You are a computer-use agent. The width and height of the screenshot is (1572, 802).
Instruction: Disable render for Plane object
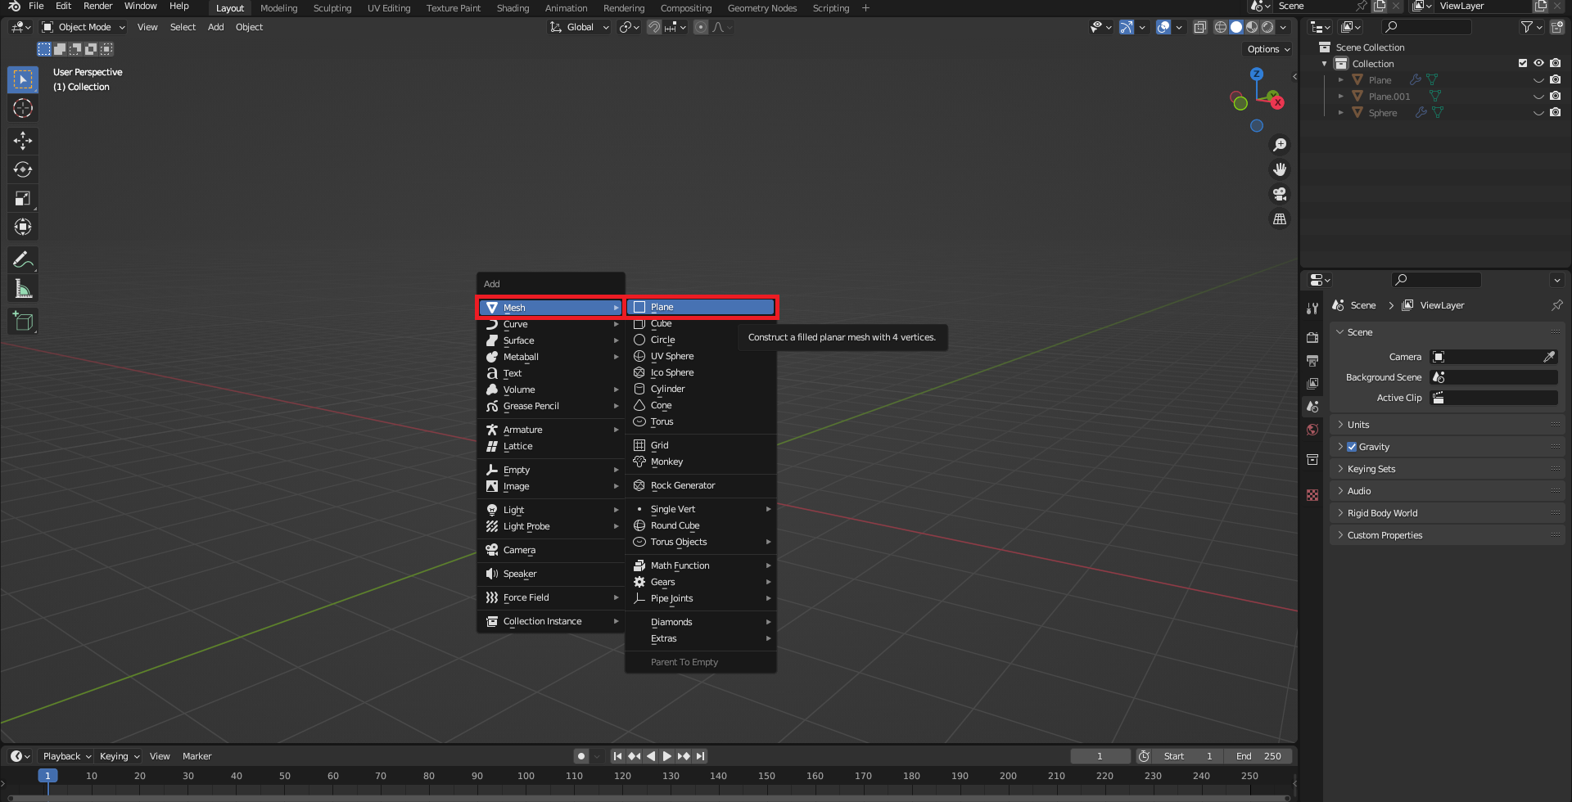point(1555,79)
